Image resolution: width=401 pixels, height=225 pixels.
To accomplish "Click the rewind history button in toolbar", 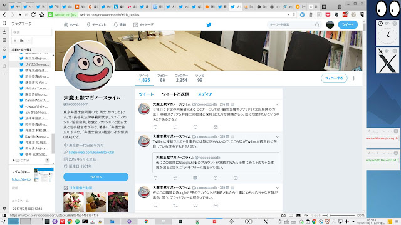I will [x=20, y=15].
